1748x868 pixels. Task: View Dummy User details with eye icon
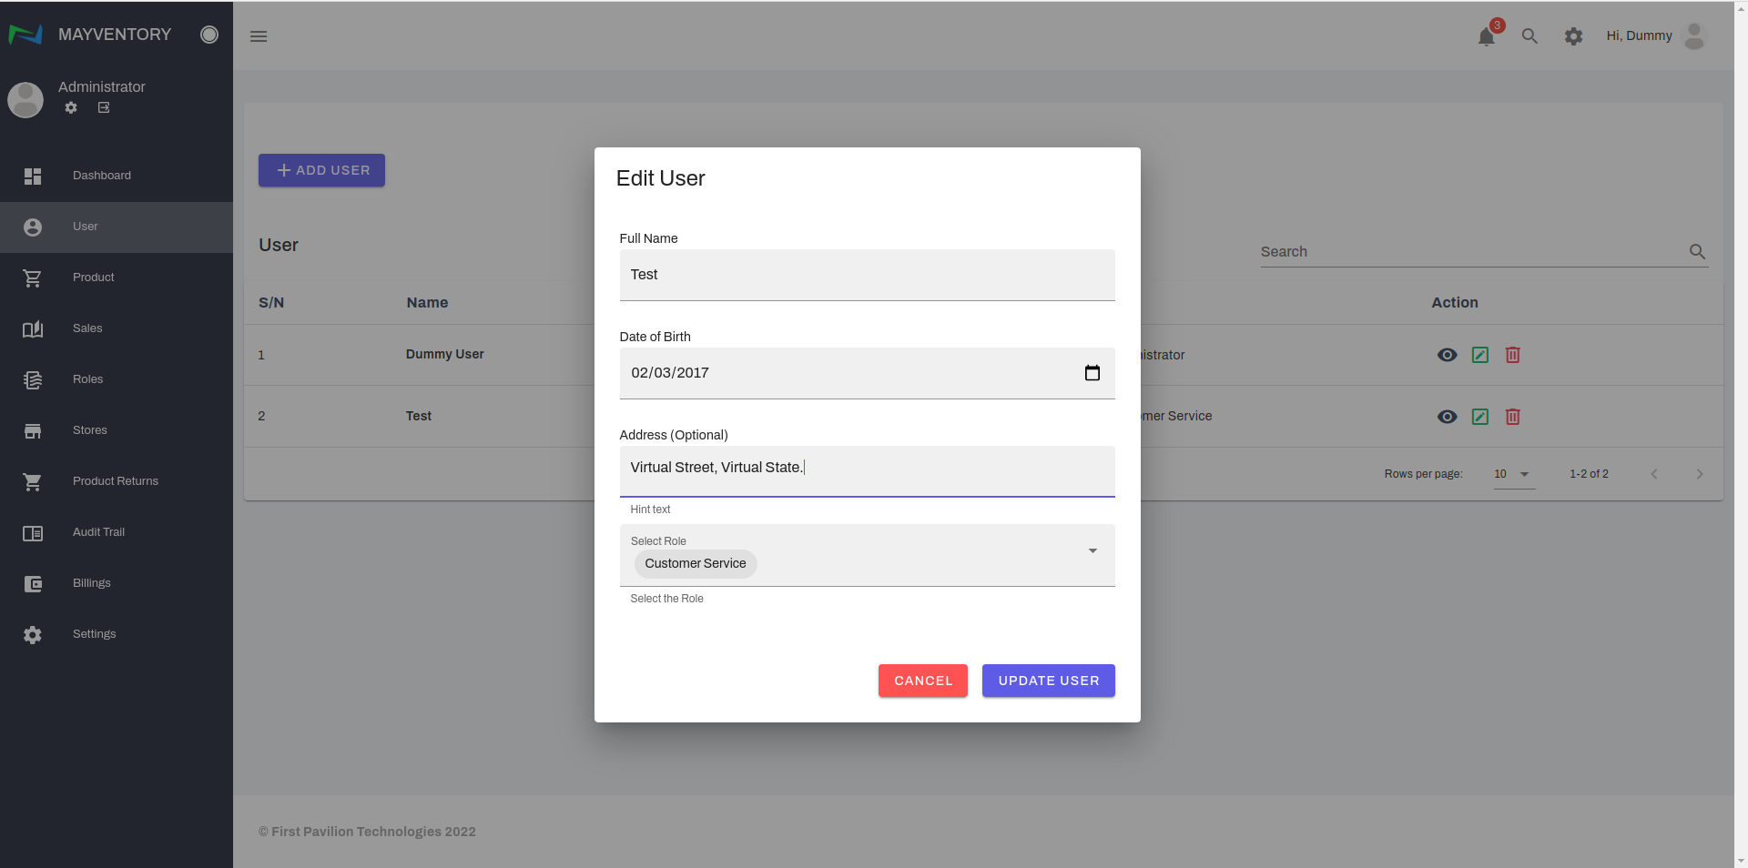pyautogui.click(x=1447, y=355)
